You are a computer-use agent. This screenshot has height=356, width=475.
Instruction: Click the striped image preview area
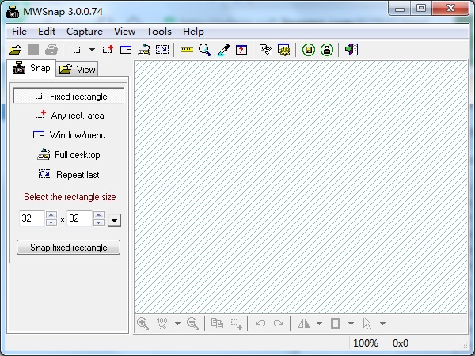pyautogui.click(x=301, y=187)
